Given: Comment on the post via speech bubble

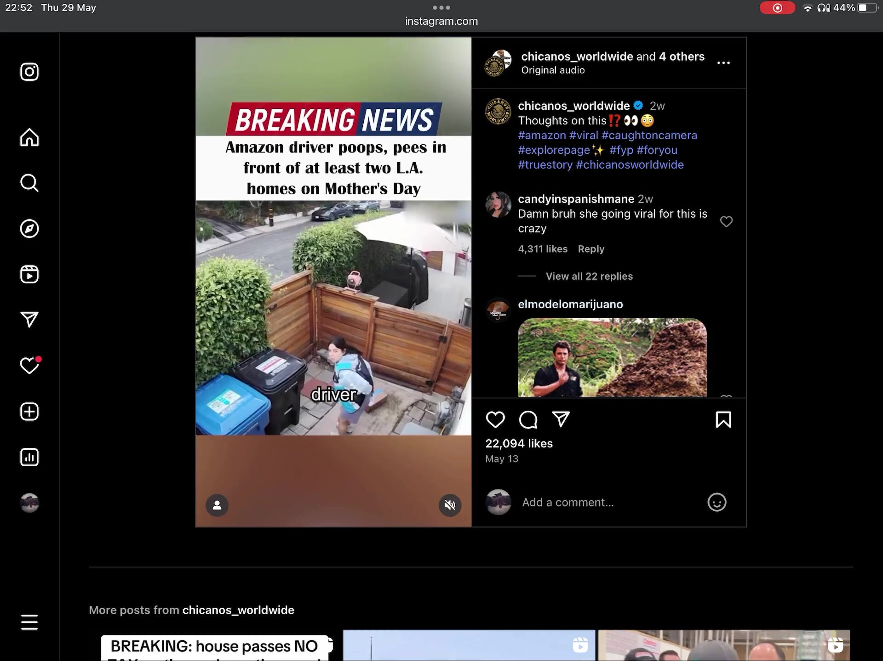Looking at the screenshot, I should click(528, 419).
